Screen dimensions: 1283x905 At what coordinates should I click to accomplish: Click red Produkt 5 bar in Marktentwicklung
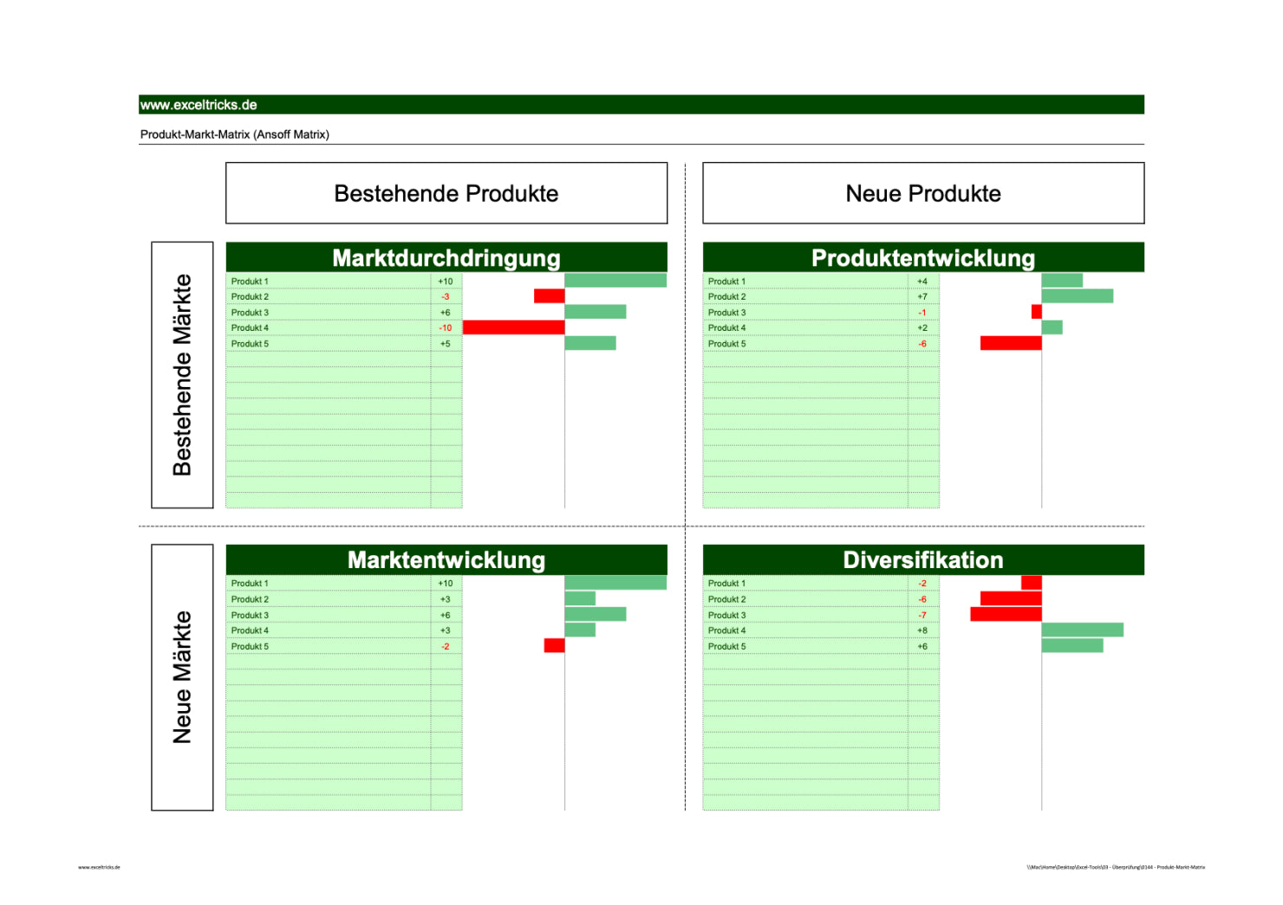(554, 646)
